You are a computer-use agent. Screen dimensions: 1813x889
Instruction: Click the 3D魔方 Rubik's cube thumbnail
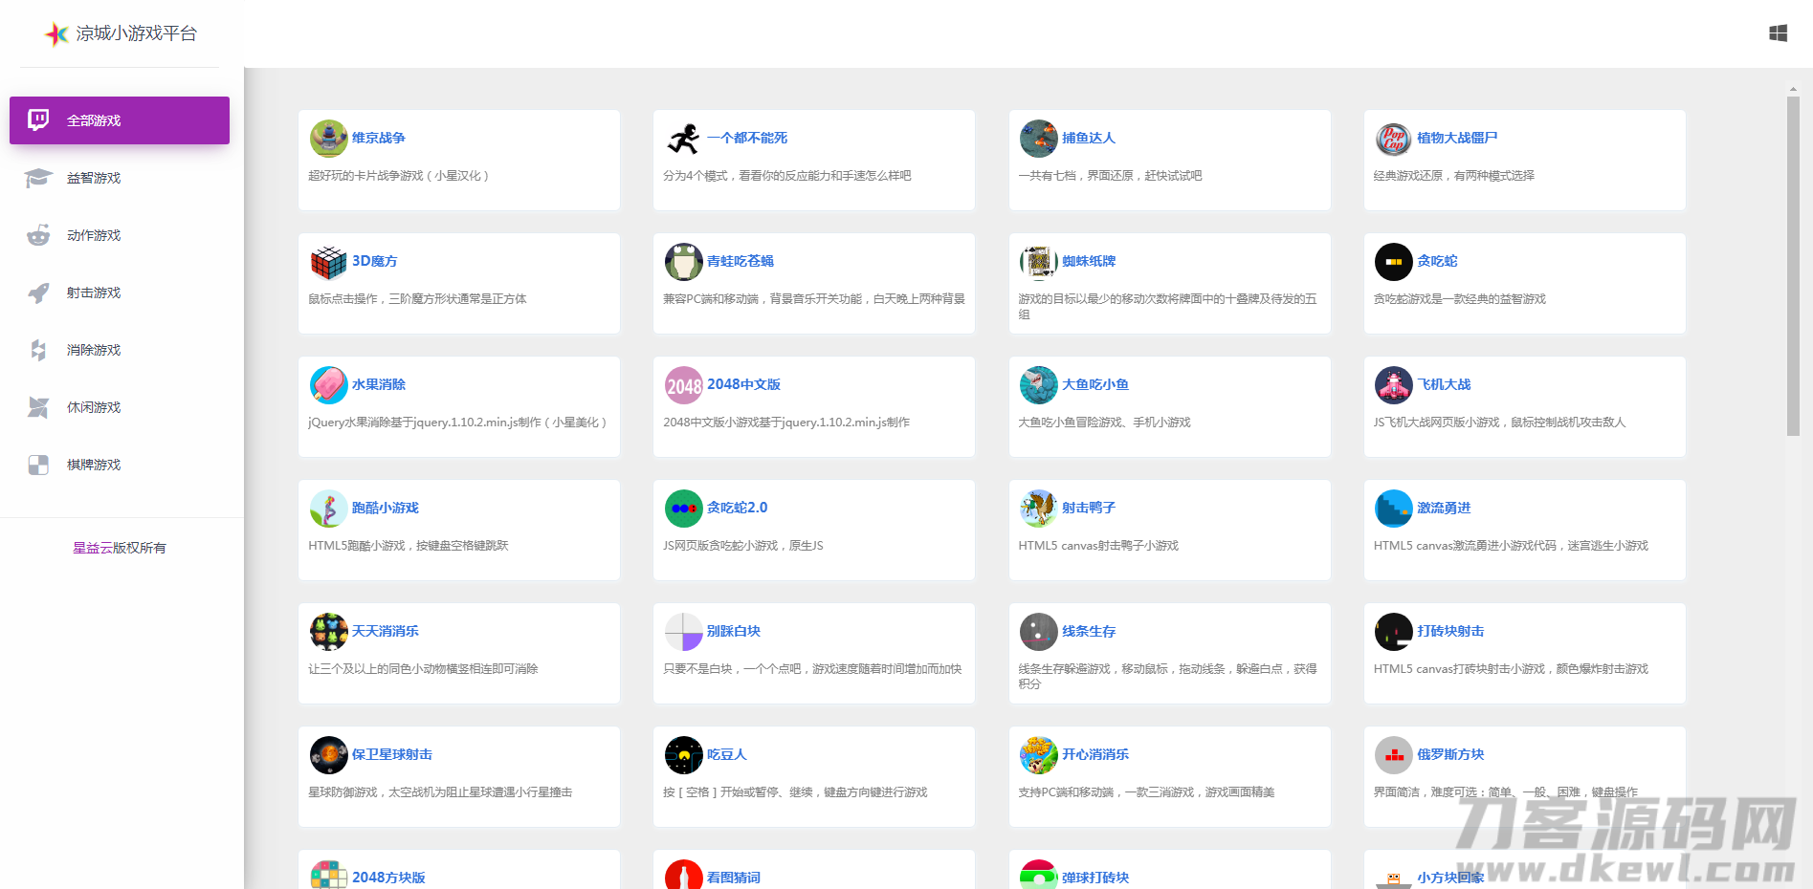pos(328,261)
